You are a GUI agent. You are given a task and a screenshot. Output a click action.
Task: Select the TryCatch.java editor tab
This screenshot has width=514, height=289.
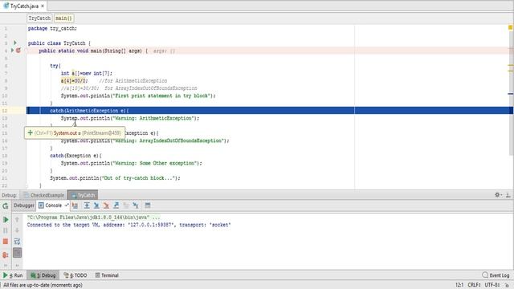(23, 6)
